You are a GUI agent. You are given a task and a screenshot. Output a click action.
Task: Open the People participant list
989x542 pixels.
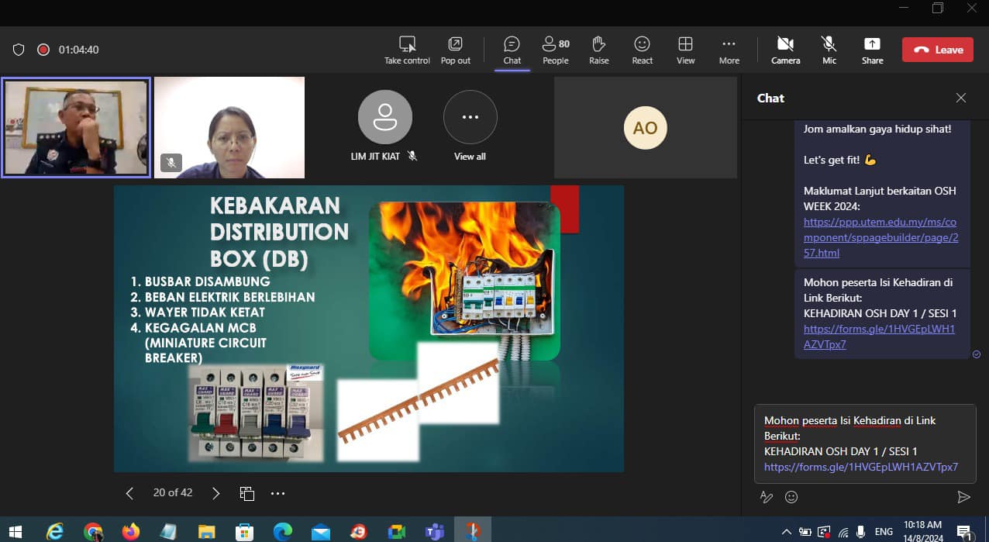[555, 50]
